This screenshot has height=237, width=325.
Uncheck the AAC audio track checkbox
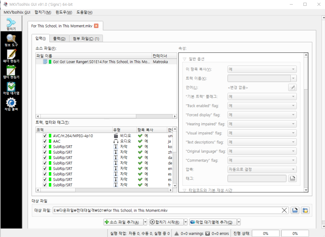[45, 141]
